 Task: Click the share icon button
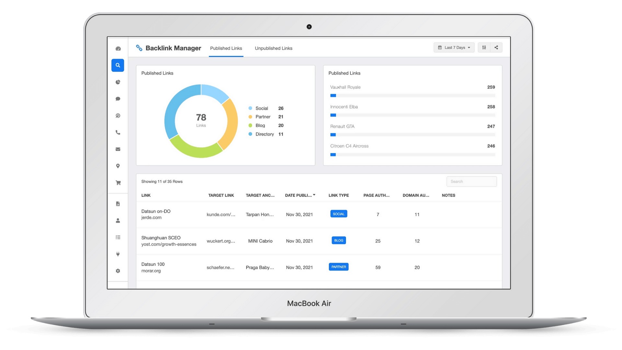(x=496, y=48)
